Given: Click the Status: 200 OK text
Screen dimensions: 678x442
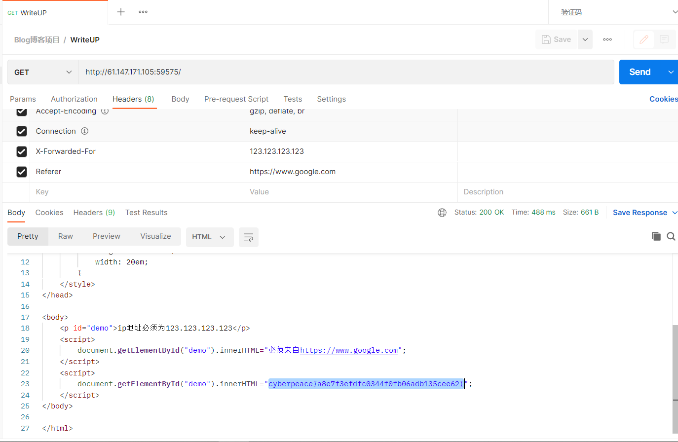Looking at the screenshot, I should (479, 213).
